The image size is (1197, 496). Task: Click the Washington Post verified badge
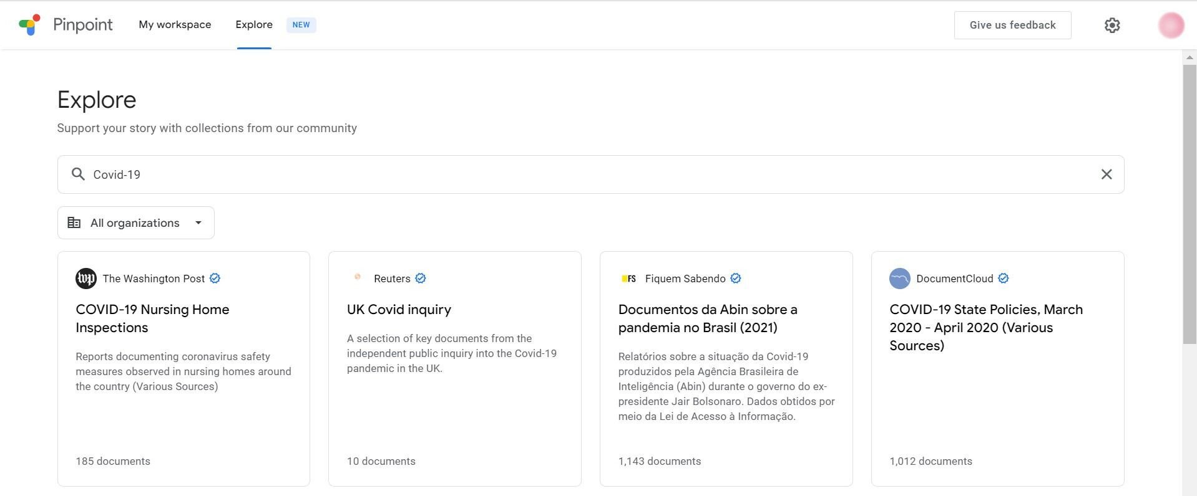[215, 279]
